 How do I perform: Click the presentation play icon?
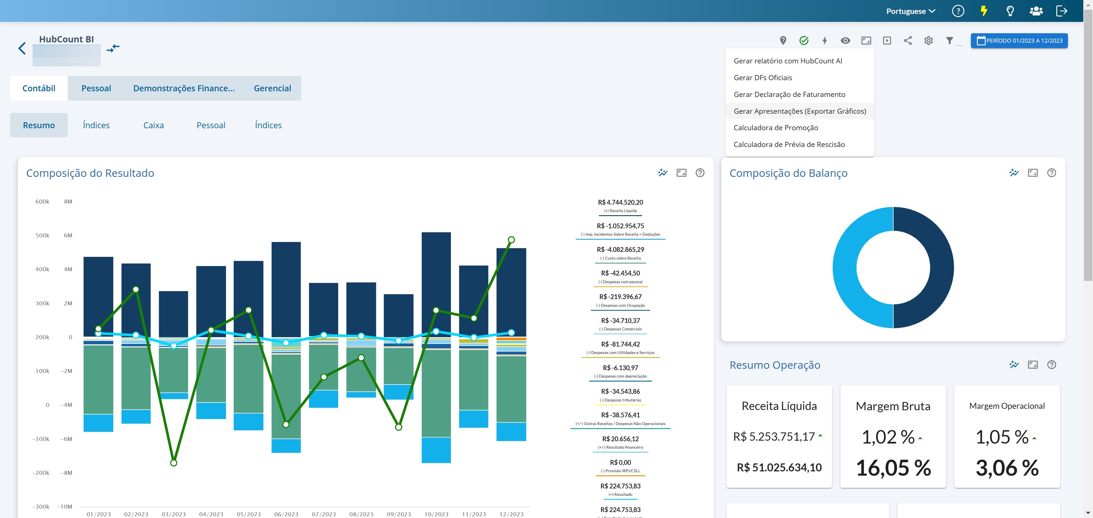pyautogui.click(x=887, y=41)
